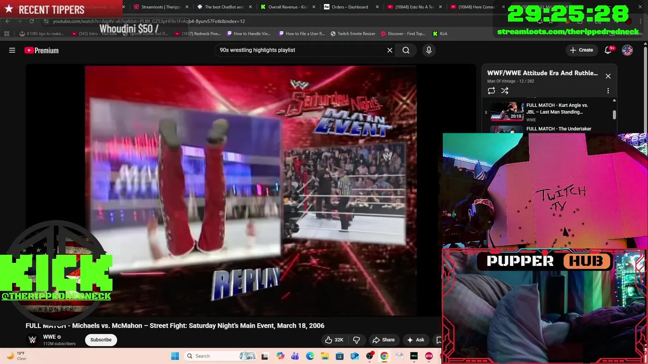Open YouTube notifications bell
The width and height of the screenshot is (648, 364).
point(609,50)
